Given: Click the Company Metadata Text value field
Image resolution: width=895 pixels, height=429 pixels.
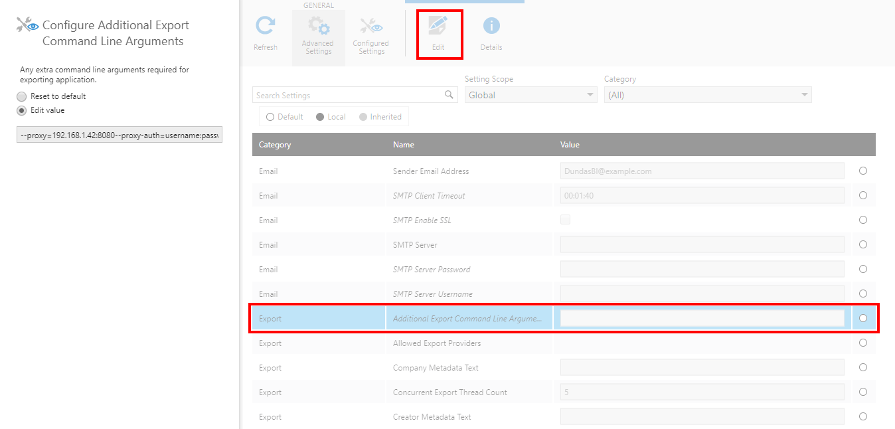Looking at the screenshot, I should point(702,367).
